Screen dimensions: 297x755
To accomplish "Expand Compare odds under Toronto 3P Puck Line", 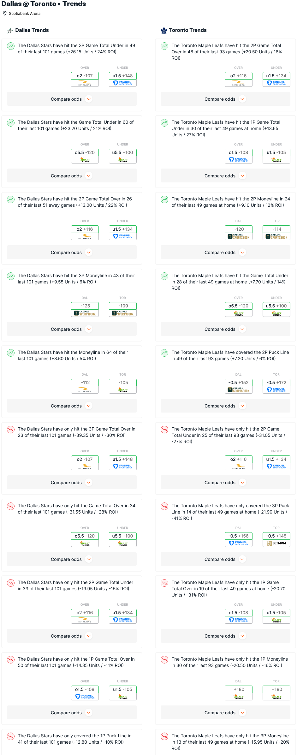I will (x=225, y=559).
